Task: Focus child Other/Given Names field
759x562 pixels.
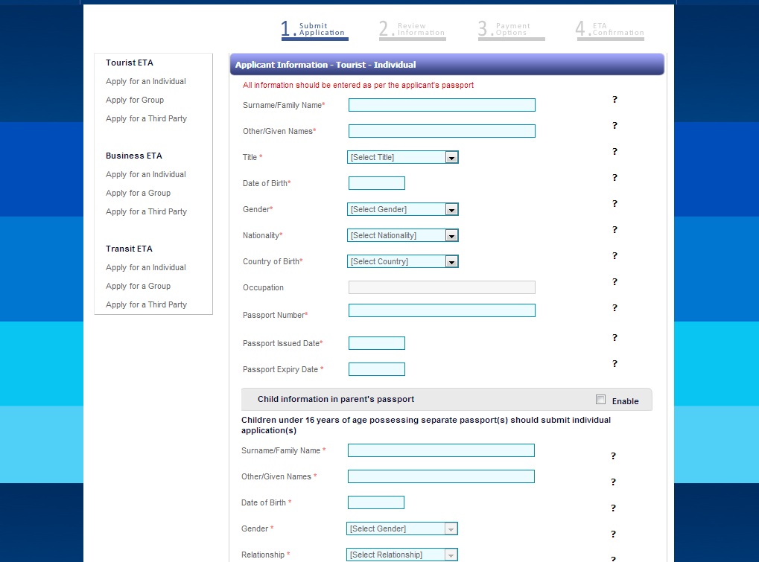Action: click(x=441, y=476)
